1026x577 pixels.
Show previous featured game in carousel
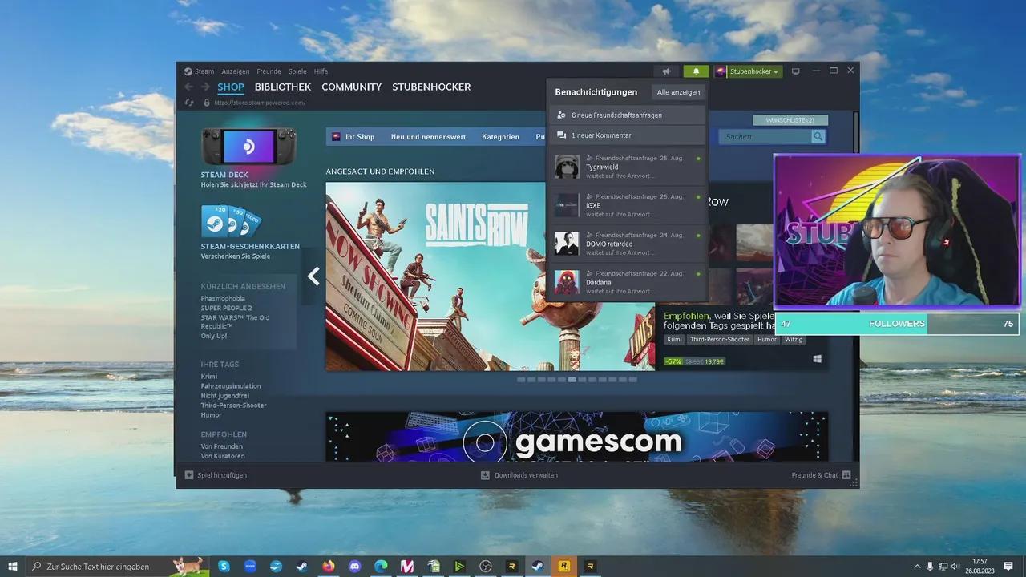[313, 276]
